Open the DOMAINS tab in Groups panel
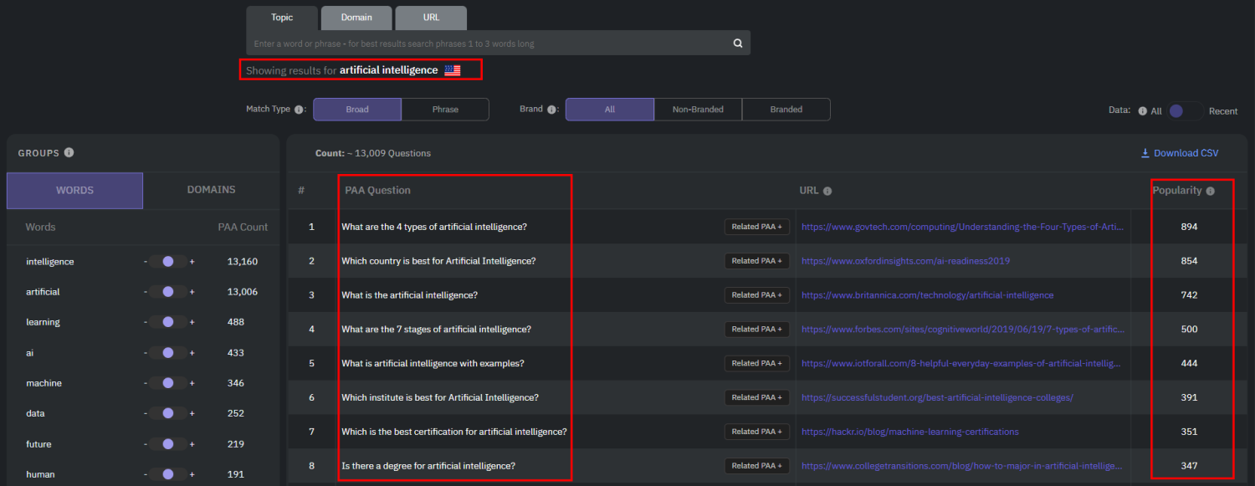This screenshot has width=1255, height=486. [x=212, y=191]
